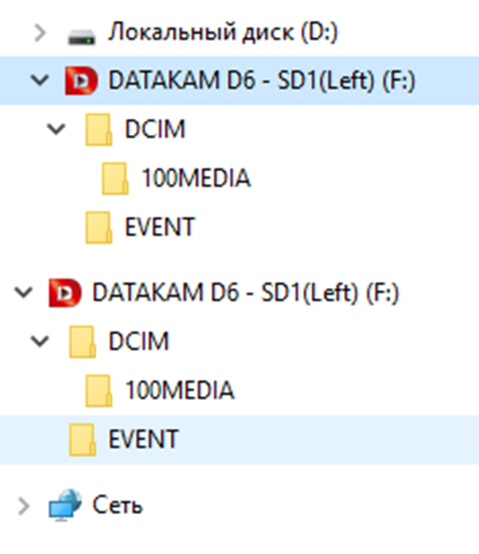The width and height of the screenshot is (479, 554).
Task: Collapse the lower unselected DATAKAM D6 drive
Action: pos(24,292)
